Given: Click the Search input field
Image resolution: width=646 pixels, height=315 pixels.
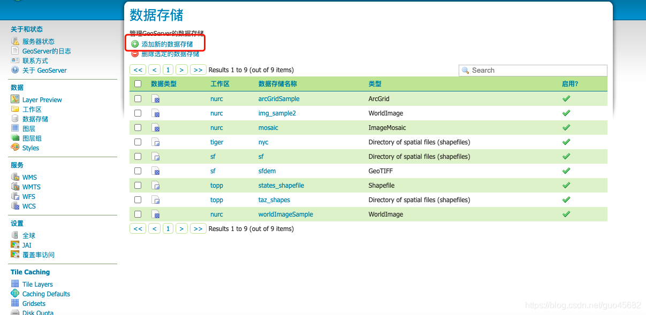Looking at the screenshot, I should (533, 70).
